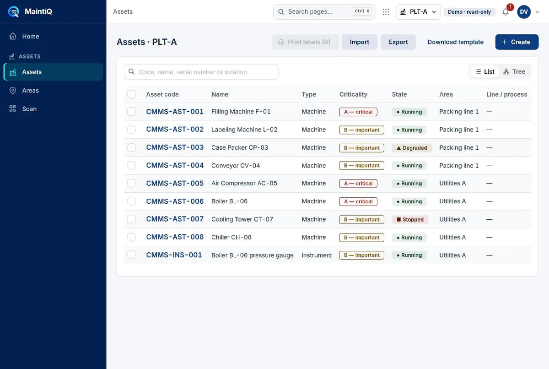Click Stopped badge for Cooling Tower CT-07

[x=410, y=220]
